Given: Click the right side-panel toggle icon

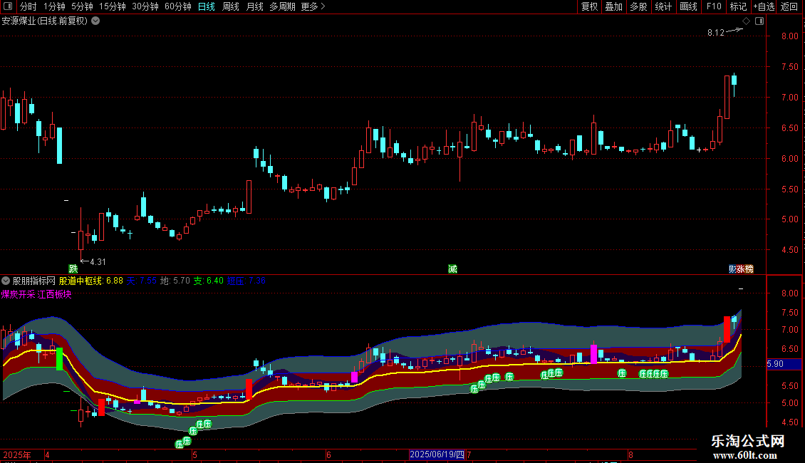Looking at the screenshot, I should [x=759, y=21].
